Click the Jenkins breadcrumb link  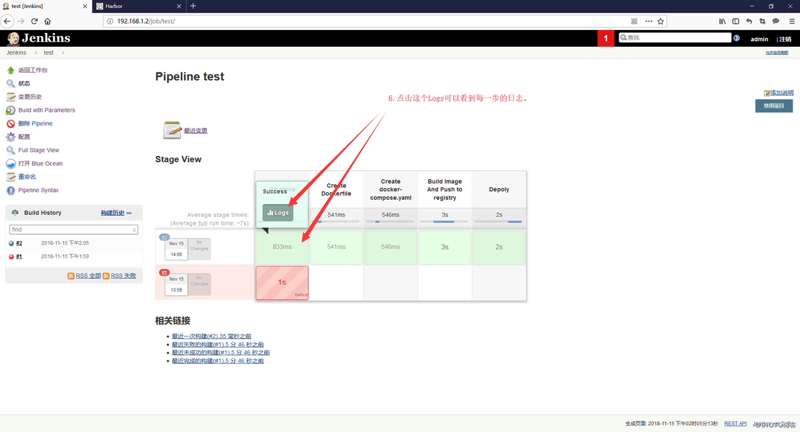coord(17,53)
